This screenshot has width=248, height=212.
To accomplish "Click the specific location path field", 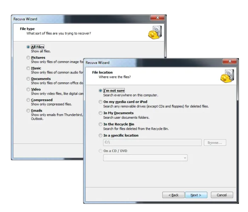I will 152,142.
